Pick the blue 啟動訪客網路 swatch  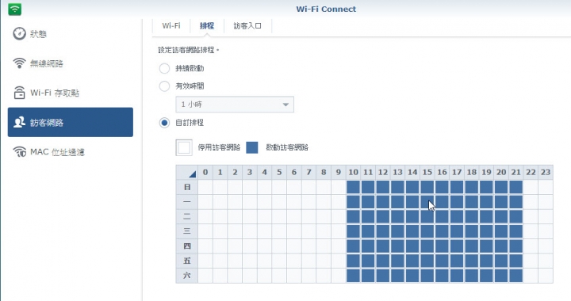(x=252, y=147)
